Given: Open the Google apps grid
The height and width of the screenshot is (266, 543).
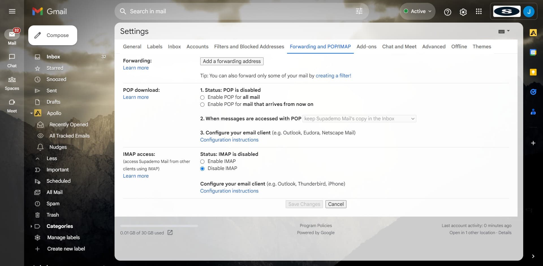Looking at the screenshot, I should [x=479, y=12].
